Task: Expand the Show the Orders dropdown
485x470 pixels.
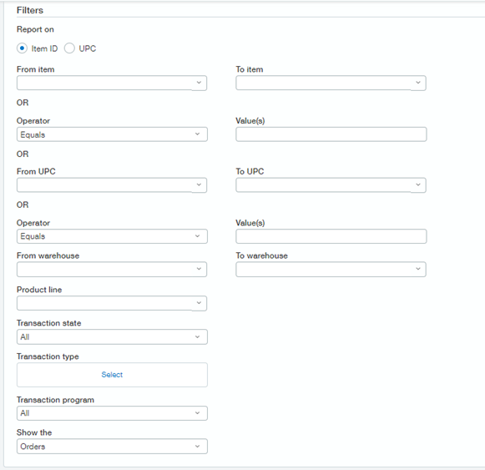Action: tap(112, 446)
